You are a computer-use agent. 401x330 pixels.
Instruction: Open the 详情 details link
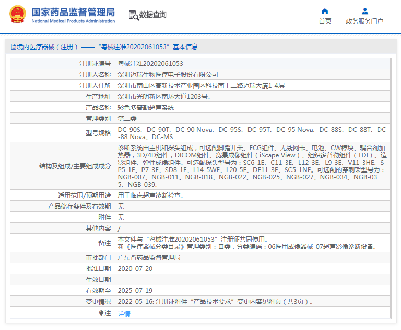(x=124, y=314)
